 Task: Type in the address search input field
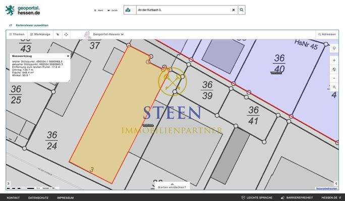[x=182, y=10]
